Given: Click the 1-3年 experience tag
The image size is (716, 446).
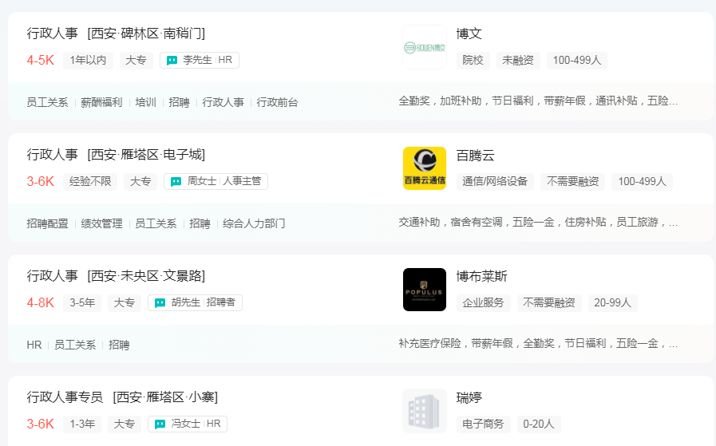Looking at the screenshot, I should pyautogui.click(x=82, y=424).
